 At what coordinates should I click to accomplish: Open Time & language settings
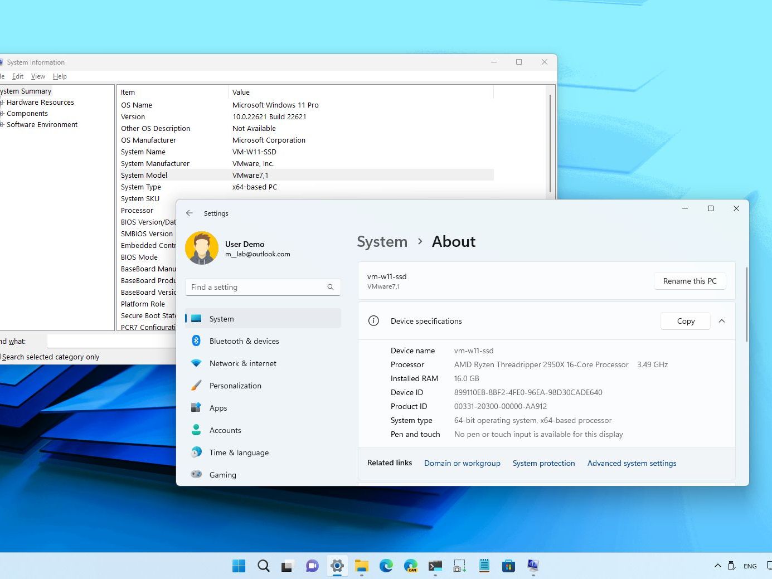239,453
